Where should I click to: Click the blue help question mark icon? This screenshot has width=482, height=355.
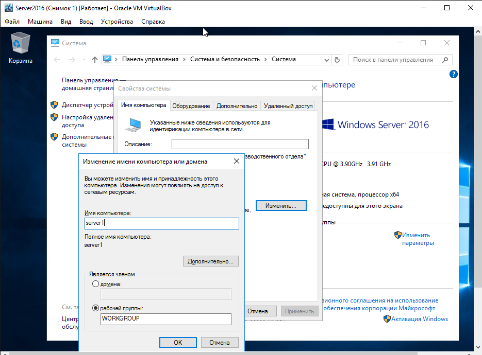pos(454,75)
